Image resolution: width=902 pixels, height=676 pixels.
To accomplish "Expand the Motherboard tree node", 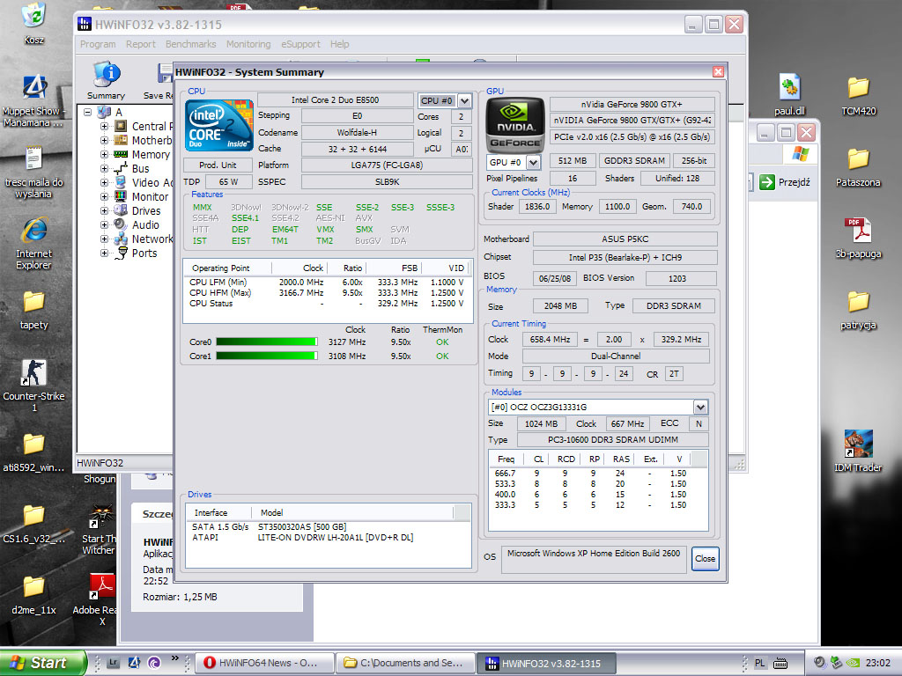I will [104, 140].
